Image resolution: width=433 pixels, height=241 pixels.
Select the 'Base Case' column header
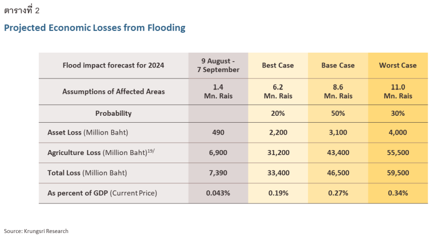pos(338,65)
